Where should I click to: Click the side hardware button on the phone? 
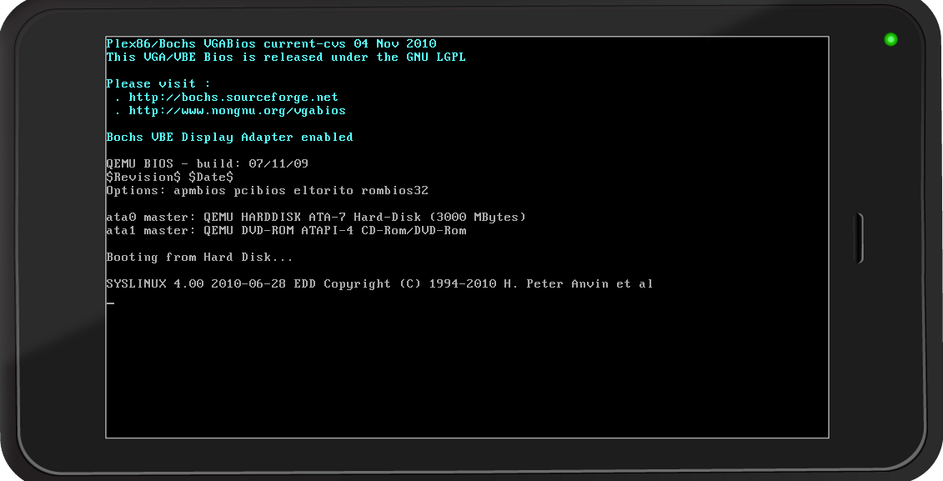[860, 238]
